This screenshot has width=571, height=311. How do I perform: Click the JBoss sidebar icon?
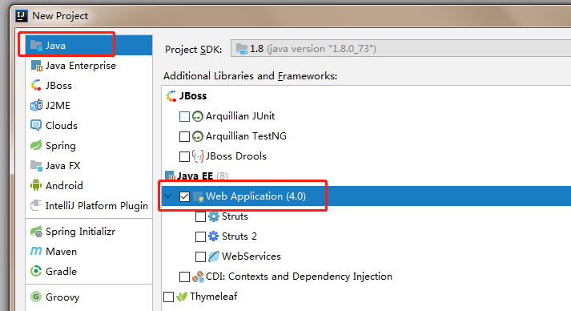36,85
